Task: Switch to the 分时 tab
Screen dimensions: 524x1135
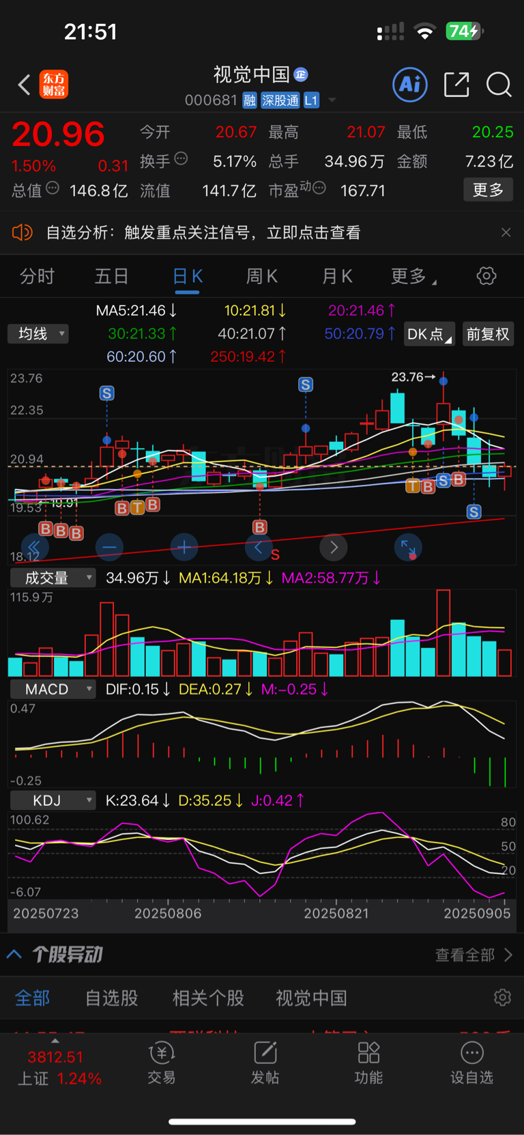Action: tap(37, 277)
